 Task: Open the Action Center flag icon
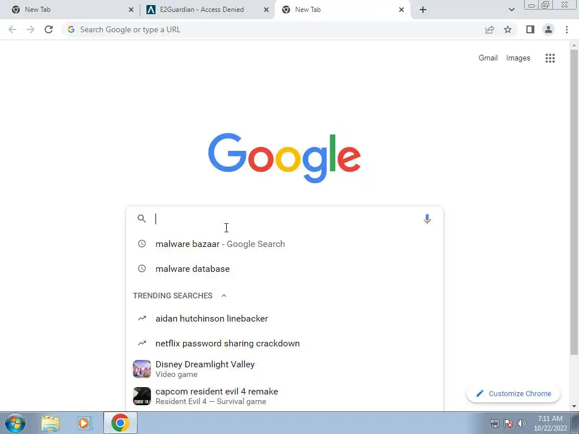508,423
